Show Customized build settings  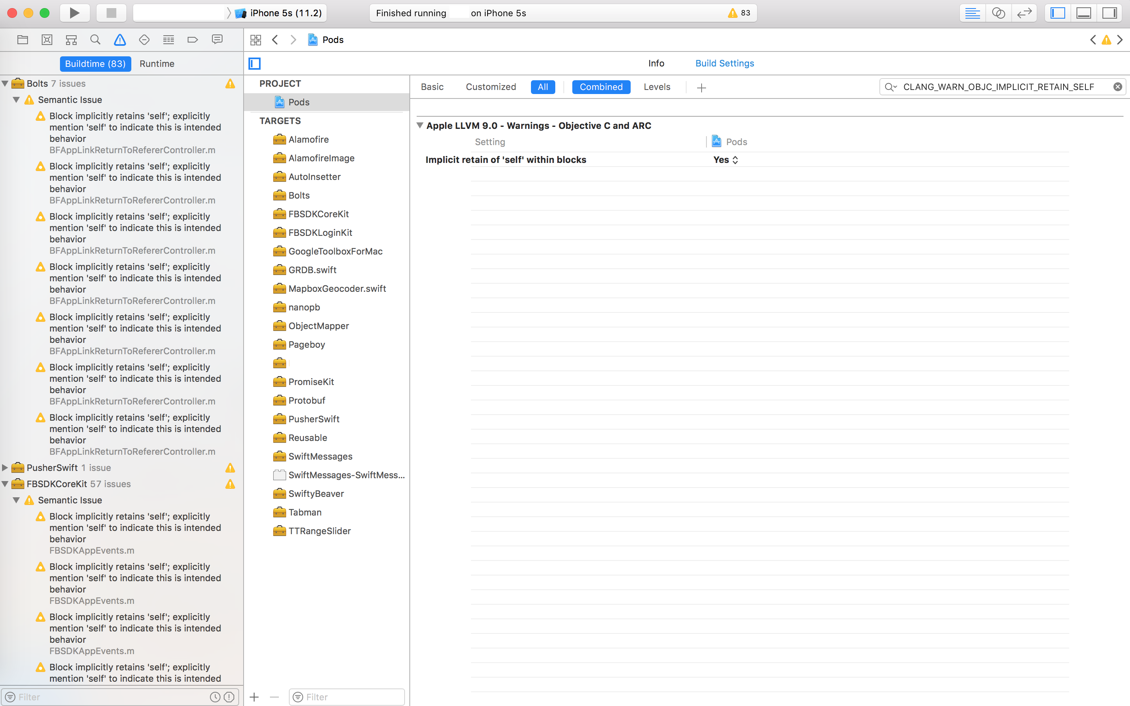pyautogui.click(x=491, y=87)
